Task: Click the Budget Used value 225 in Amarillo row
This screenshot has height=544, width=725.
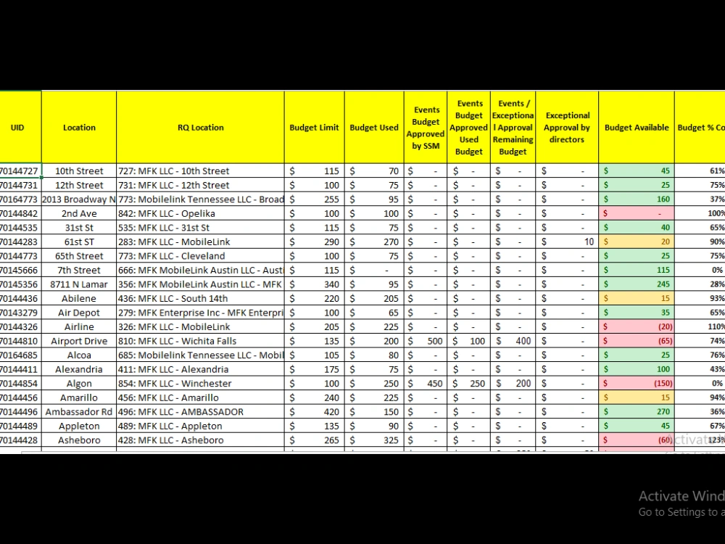Action: (374, 397)
